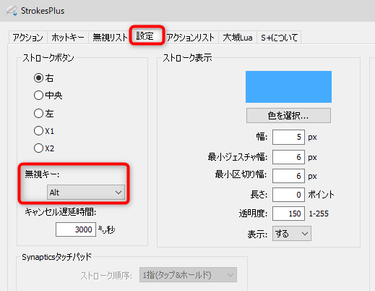Click the キャンセル遅延時間 field with 3000
375x291 pixels.
tap(76, 229)
